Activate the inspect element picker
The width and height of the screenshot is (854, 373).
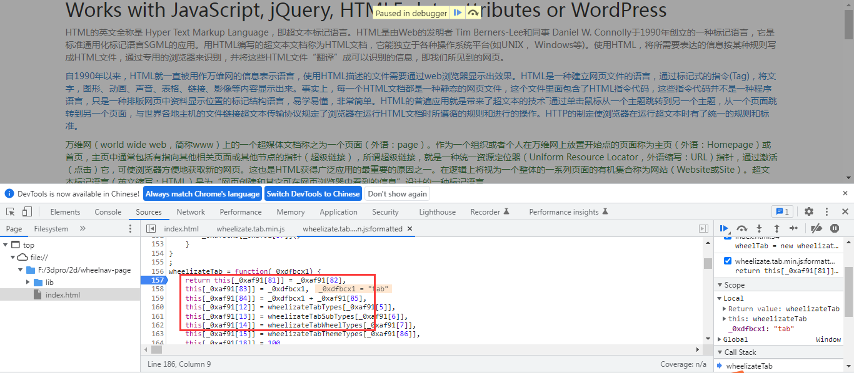11,212
